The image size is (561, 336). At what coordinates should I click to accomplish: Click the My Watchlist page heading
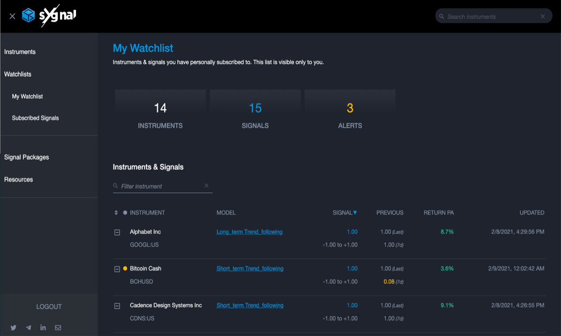point(143,48)
